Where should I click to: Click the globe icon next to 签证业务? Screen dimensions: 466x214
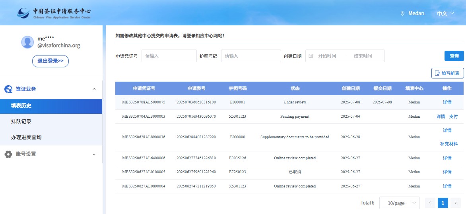(8, 89)
